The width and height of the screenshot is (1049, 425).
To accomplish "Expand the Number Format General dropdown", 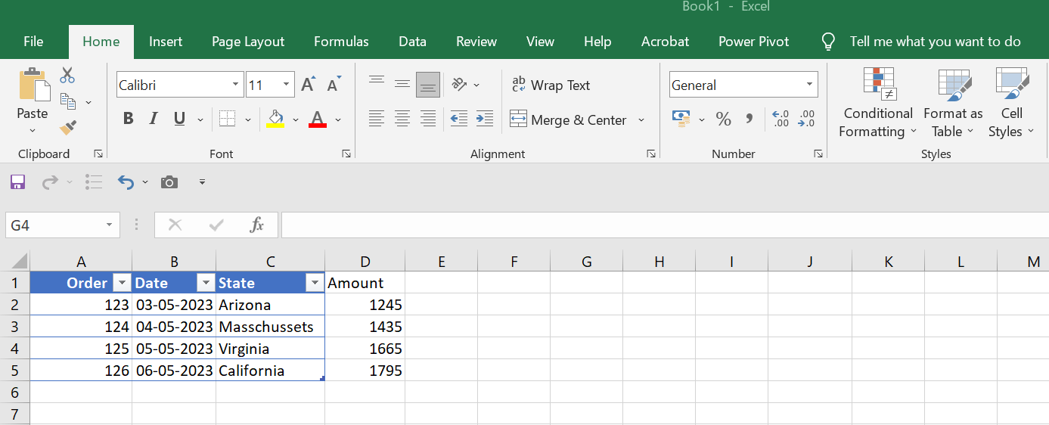I will pyautogui.click(x=809, y=85).
